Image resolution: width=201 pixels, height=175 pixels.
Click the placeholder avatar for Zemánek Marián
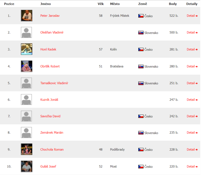[x=26, y=133]
